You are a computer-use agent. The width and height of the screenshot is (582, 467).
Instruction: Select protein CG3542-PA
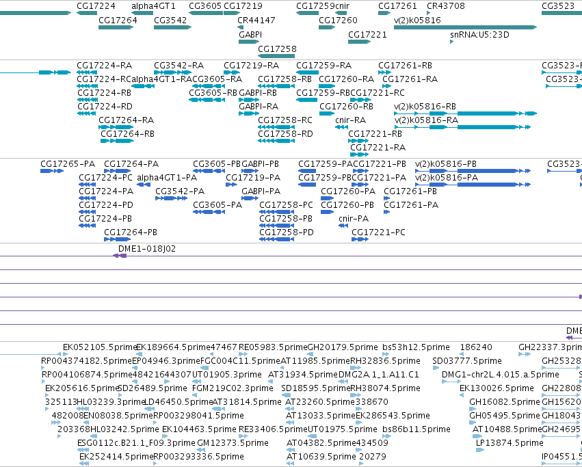(172, 198)
